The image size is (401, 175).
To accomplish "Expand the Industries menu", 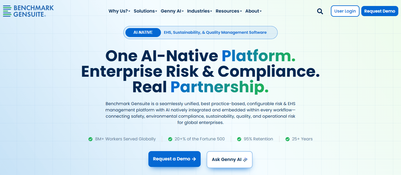I will (x=199, y=11).
